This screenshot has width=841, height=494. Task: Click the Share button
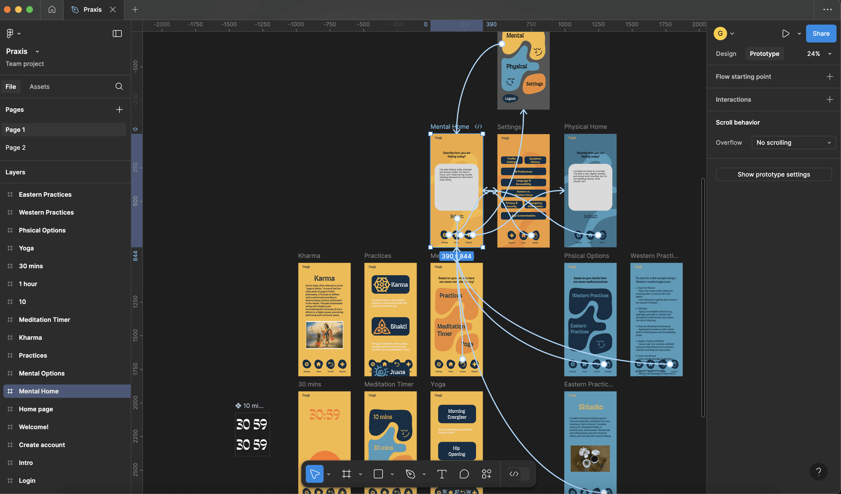(x=821, y=34)
